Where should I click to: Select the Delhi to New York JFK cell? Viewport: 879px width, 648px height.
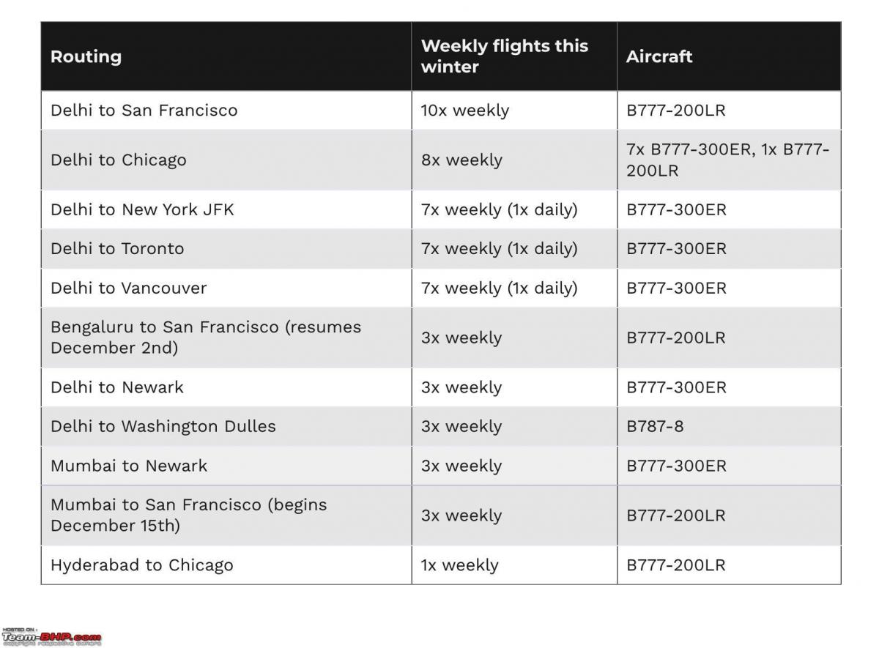(x=226, y=209)
